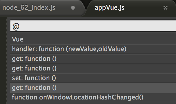Image resolution: width=176 pixels, height=104 pixels.
Task: Focus the Goto Symbol search field
Action: (x=93, y=26)
